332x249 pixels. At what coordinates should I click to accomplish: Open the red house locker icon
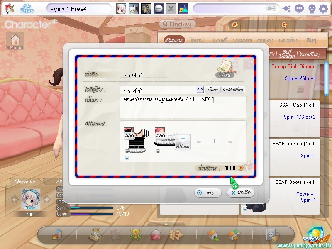point(156,235)
